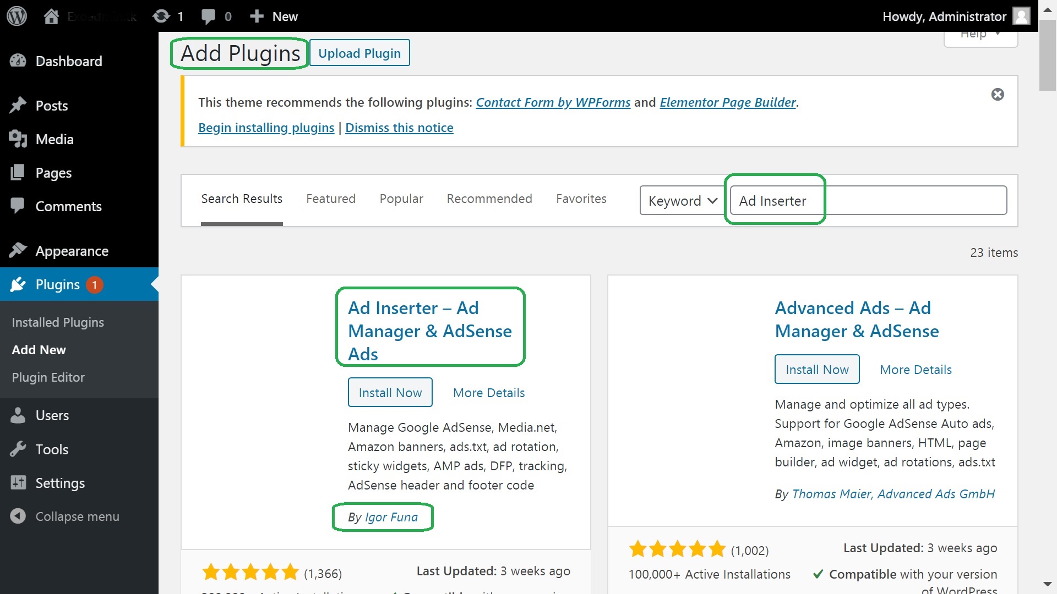Click the Plugins update count badge

[94, 284]
